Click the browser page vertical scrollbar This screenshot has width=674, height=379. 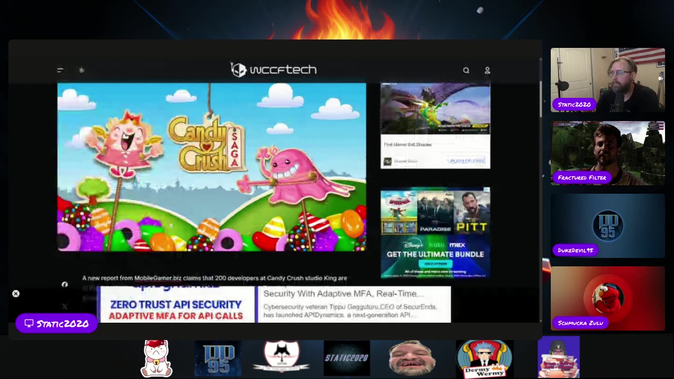540,98
